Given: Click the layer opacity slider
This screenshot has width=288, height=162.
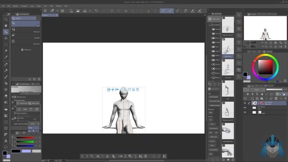Looking at the screenshot, I should click(x=274, y=90).
